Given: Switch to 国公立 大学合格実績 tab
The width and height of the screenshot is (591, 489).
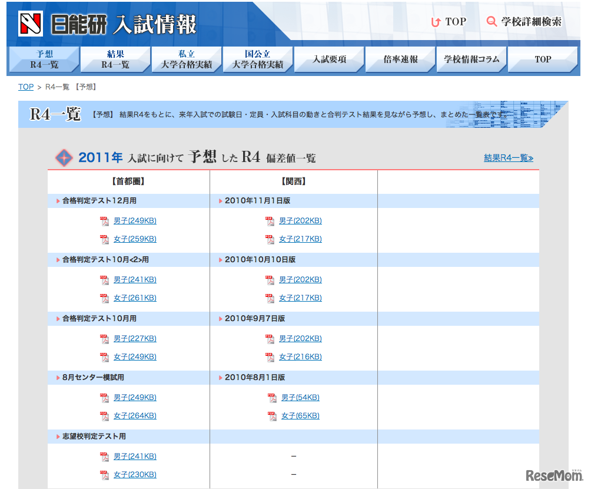Looking at the screenshot, I should tap(258, 60).
